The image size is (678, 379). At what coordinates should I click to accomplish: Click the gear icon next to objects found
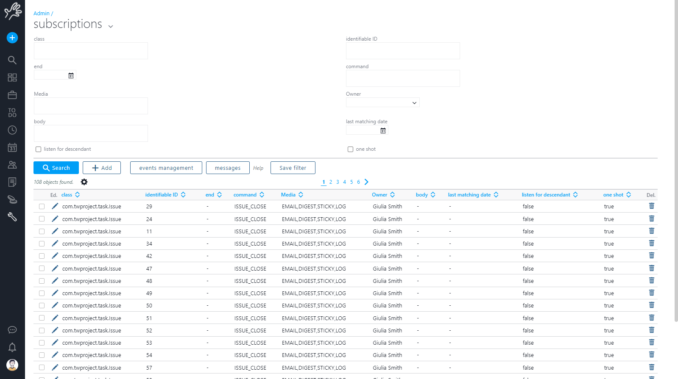84,182
